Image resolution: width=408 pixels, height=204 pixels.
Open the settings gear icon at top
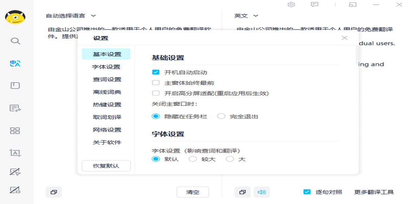point(291,4)
